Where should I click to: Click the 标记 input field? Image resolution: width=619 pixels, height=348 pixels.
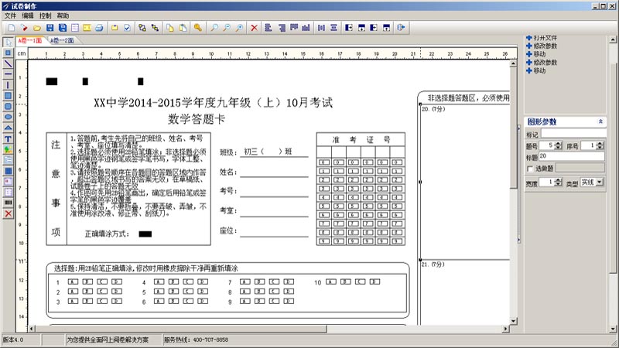(573, 134)
